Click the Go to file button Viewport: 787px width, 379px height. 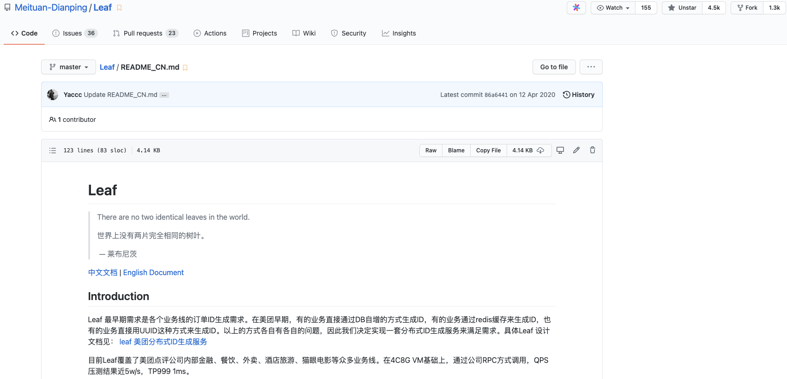[x=554, y=67]
